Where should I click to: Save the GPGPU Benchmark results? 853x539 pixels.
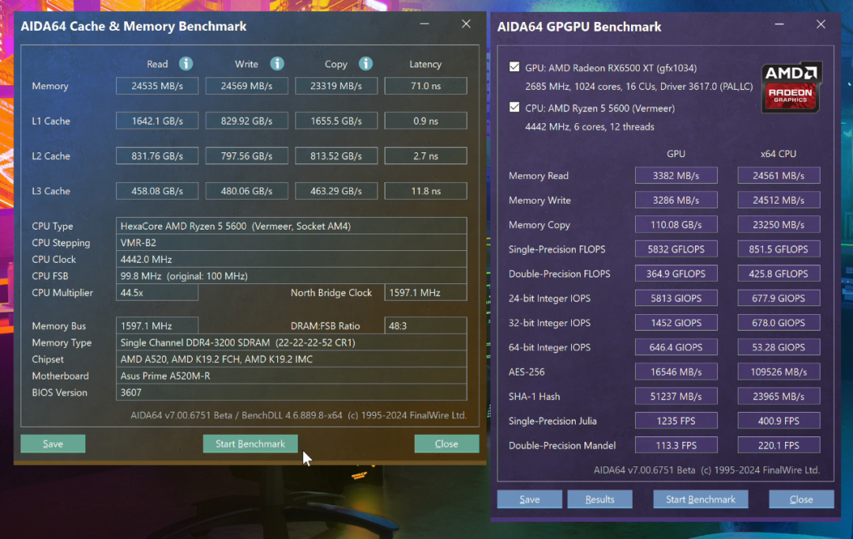(529, 499)
